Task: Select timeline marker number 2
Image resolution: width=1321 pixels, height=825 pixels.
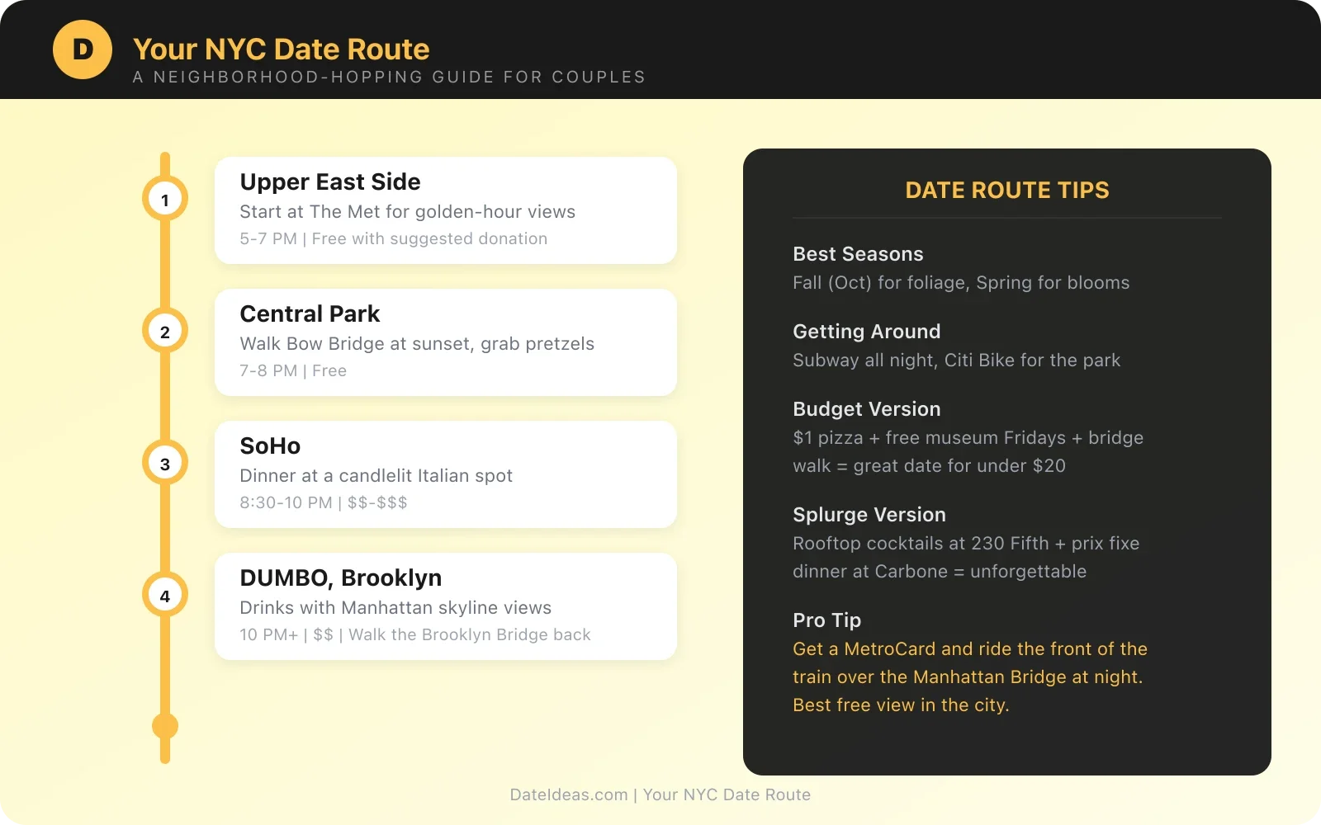Action: pos(165,331)
